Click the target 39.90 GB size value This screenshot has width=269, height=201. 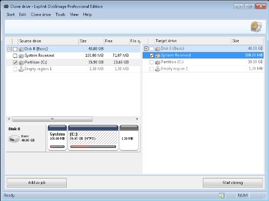255,62
